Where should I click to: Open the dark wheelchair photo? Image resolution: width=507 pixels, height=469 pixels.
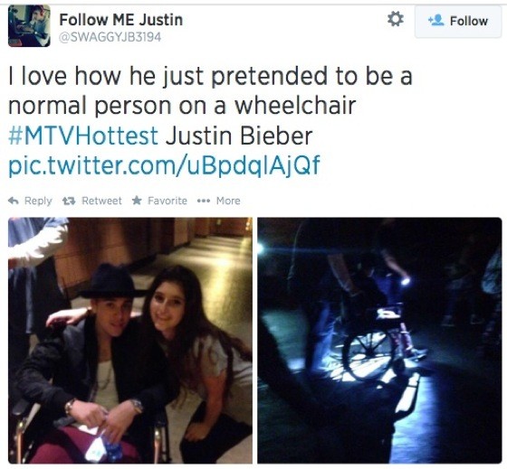click(x=379, y=341)
